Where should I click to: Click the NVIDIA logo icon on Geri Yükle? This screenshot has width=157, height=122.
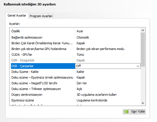(x=126, y=111)
